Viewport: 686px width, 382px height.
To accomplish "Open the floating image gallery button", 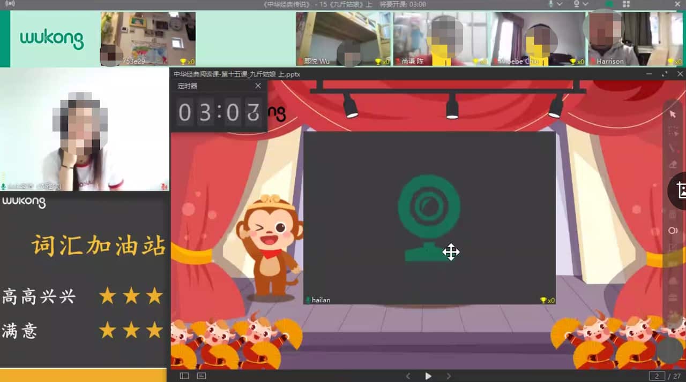I will [680, 190].
